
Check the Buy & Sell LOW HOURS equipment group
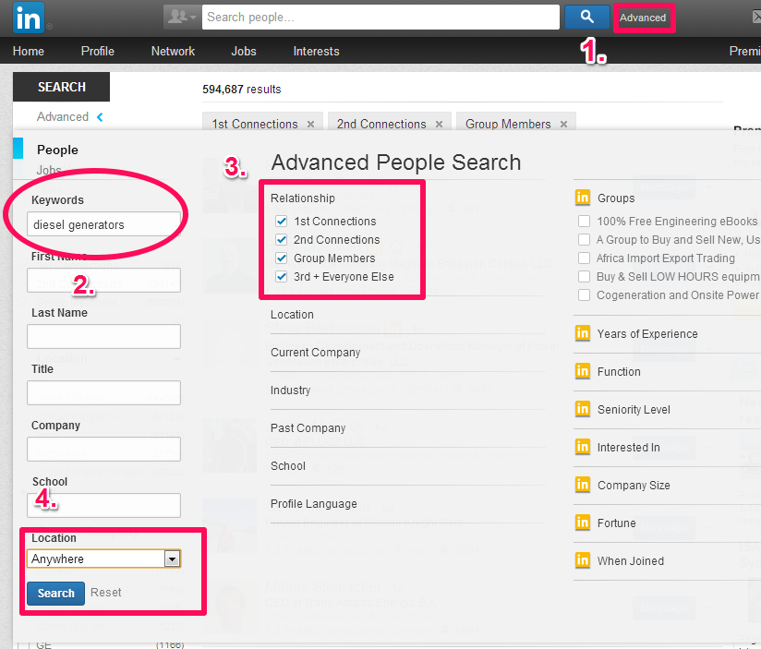pyautogui.click(x=585, y=276)
